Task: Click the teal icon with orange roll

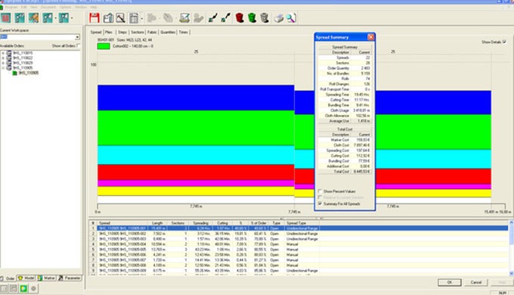Action: point(33,17)
